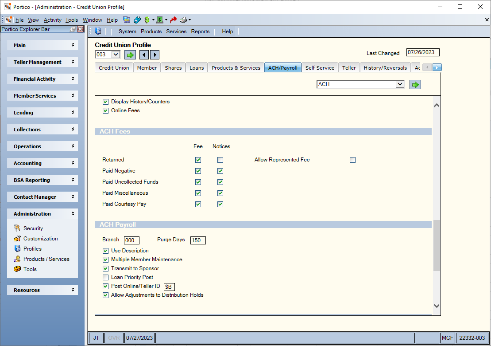Click the Products toolbar menu

coord(151,31)
